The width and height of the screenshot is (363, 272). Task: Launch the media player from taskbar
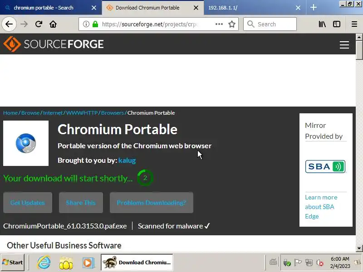point(88,263)
